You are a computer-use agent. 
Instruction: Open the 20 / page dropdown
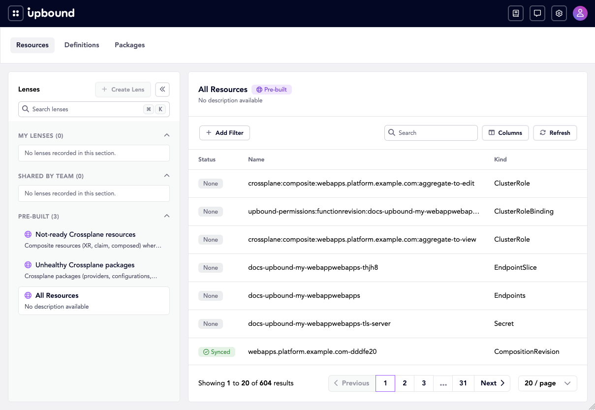(548, 383)
